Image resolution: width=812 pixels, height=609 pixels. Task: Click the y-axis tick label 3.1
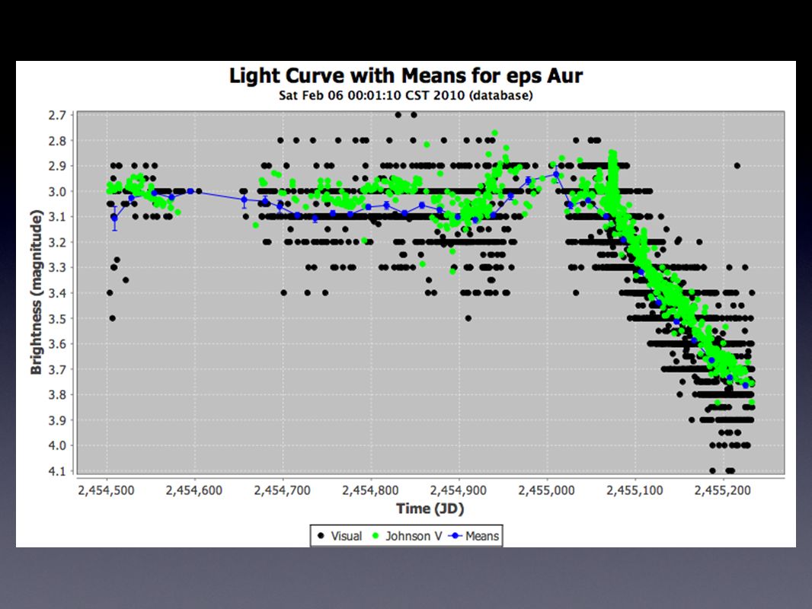point(57,217)
